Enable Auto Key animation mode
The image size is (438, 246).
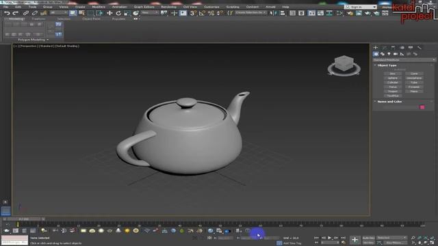368,238
